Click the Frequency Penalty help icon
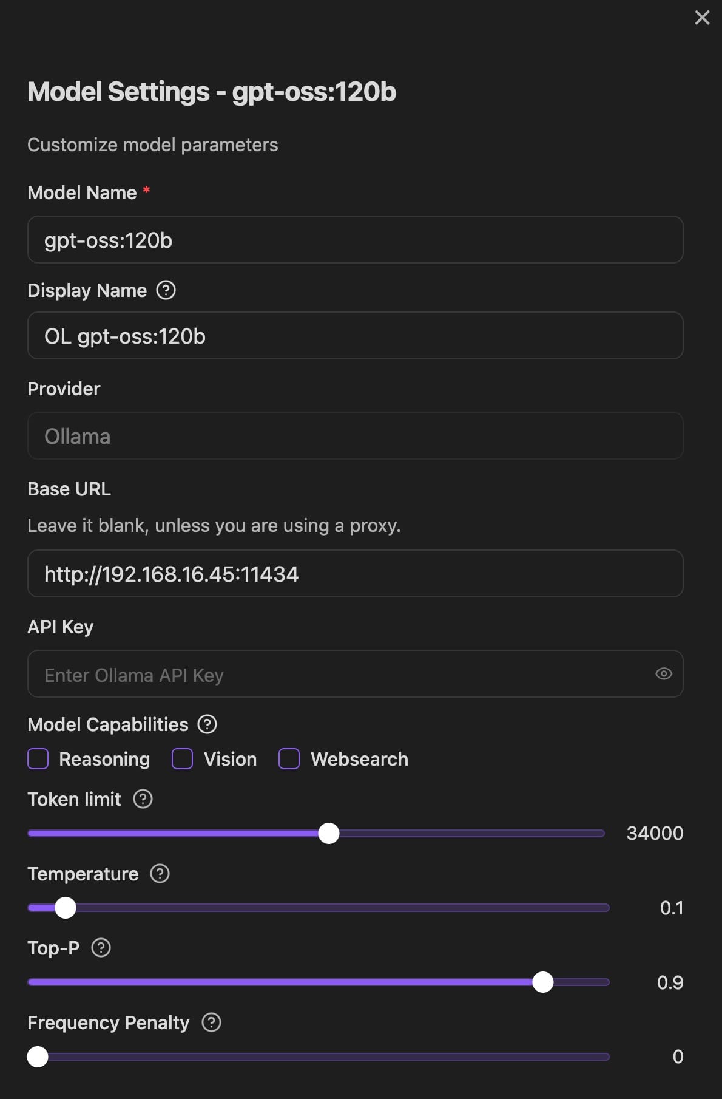722x1099 pixels. point(211,1022)
